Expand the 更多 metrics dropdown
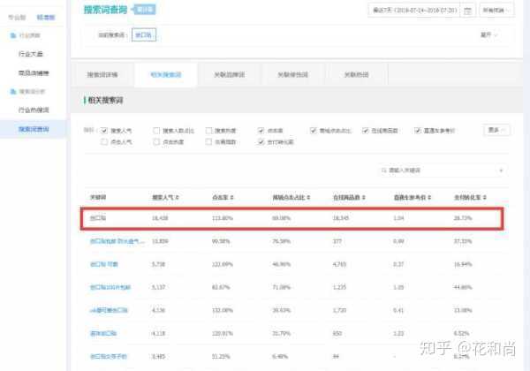Screen dimensions: 530x371 (498, 130)
